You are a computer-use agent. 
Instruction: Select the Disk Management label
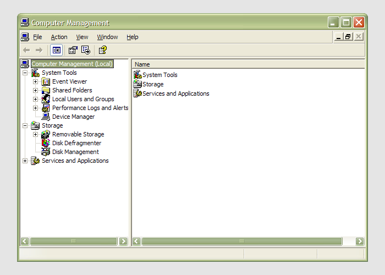pyautogui.click(x=76, y=152)
